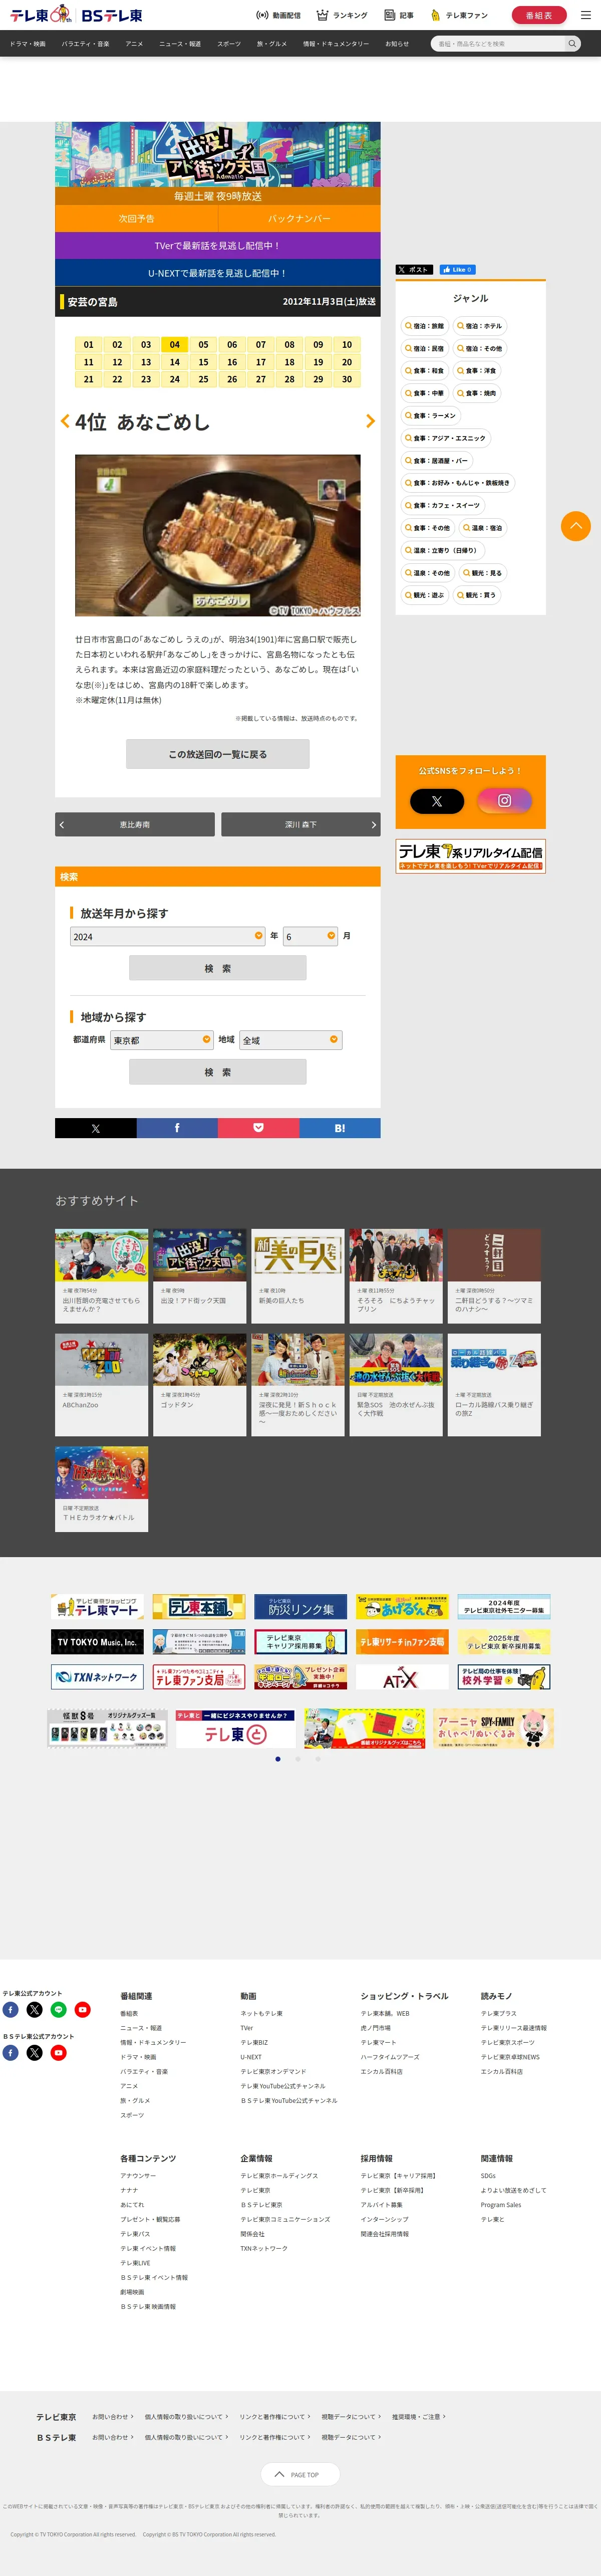
Task: Open the 記事 articles icon link
Action: point(399,15)
